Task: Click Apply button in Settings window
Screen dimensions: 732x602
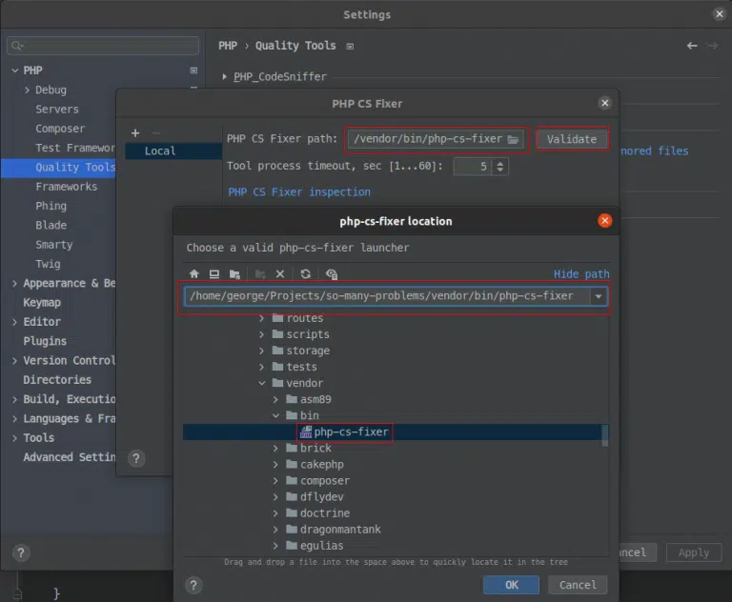Action: (694, 553)
